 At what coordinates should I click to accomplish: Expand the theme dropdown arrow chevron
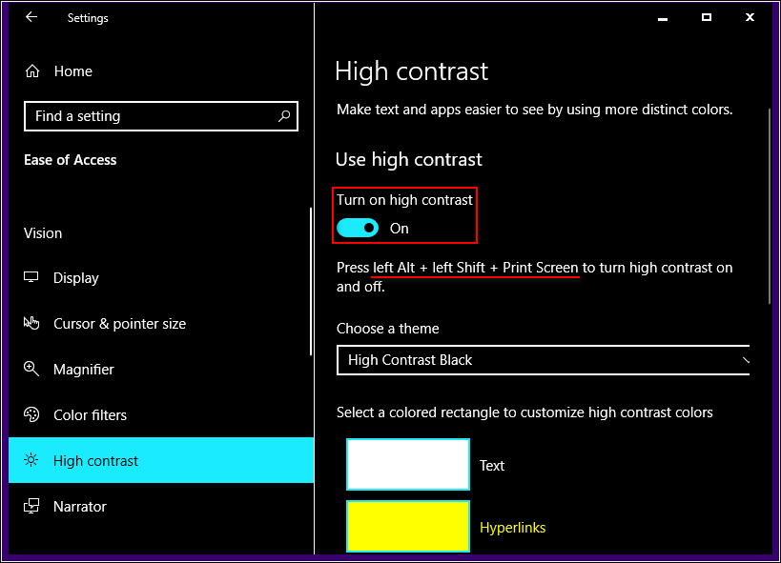745,360
